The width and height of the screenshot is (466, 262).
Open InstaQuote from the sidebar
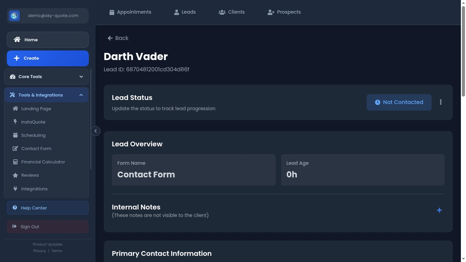[x=33, y=122]
